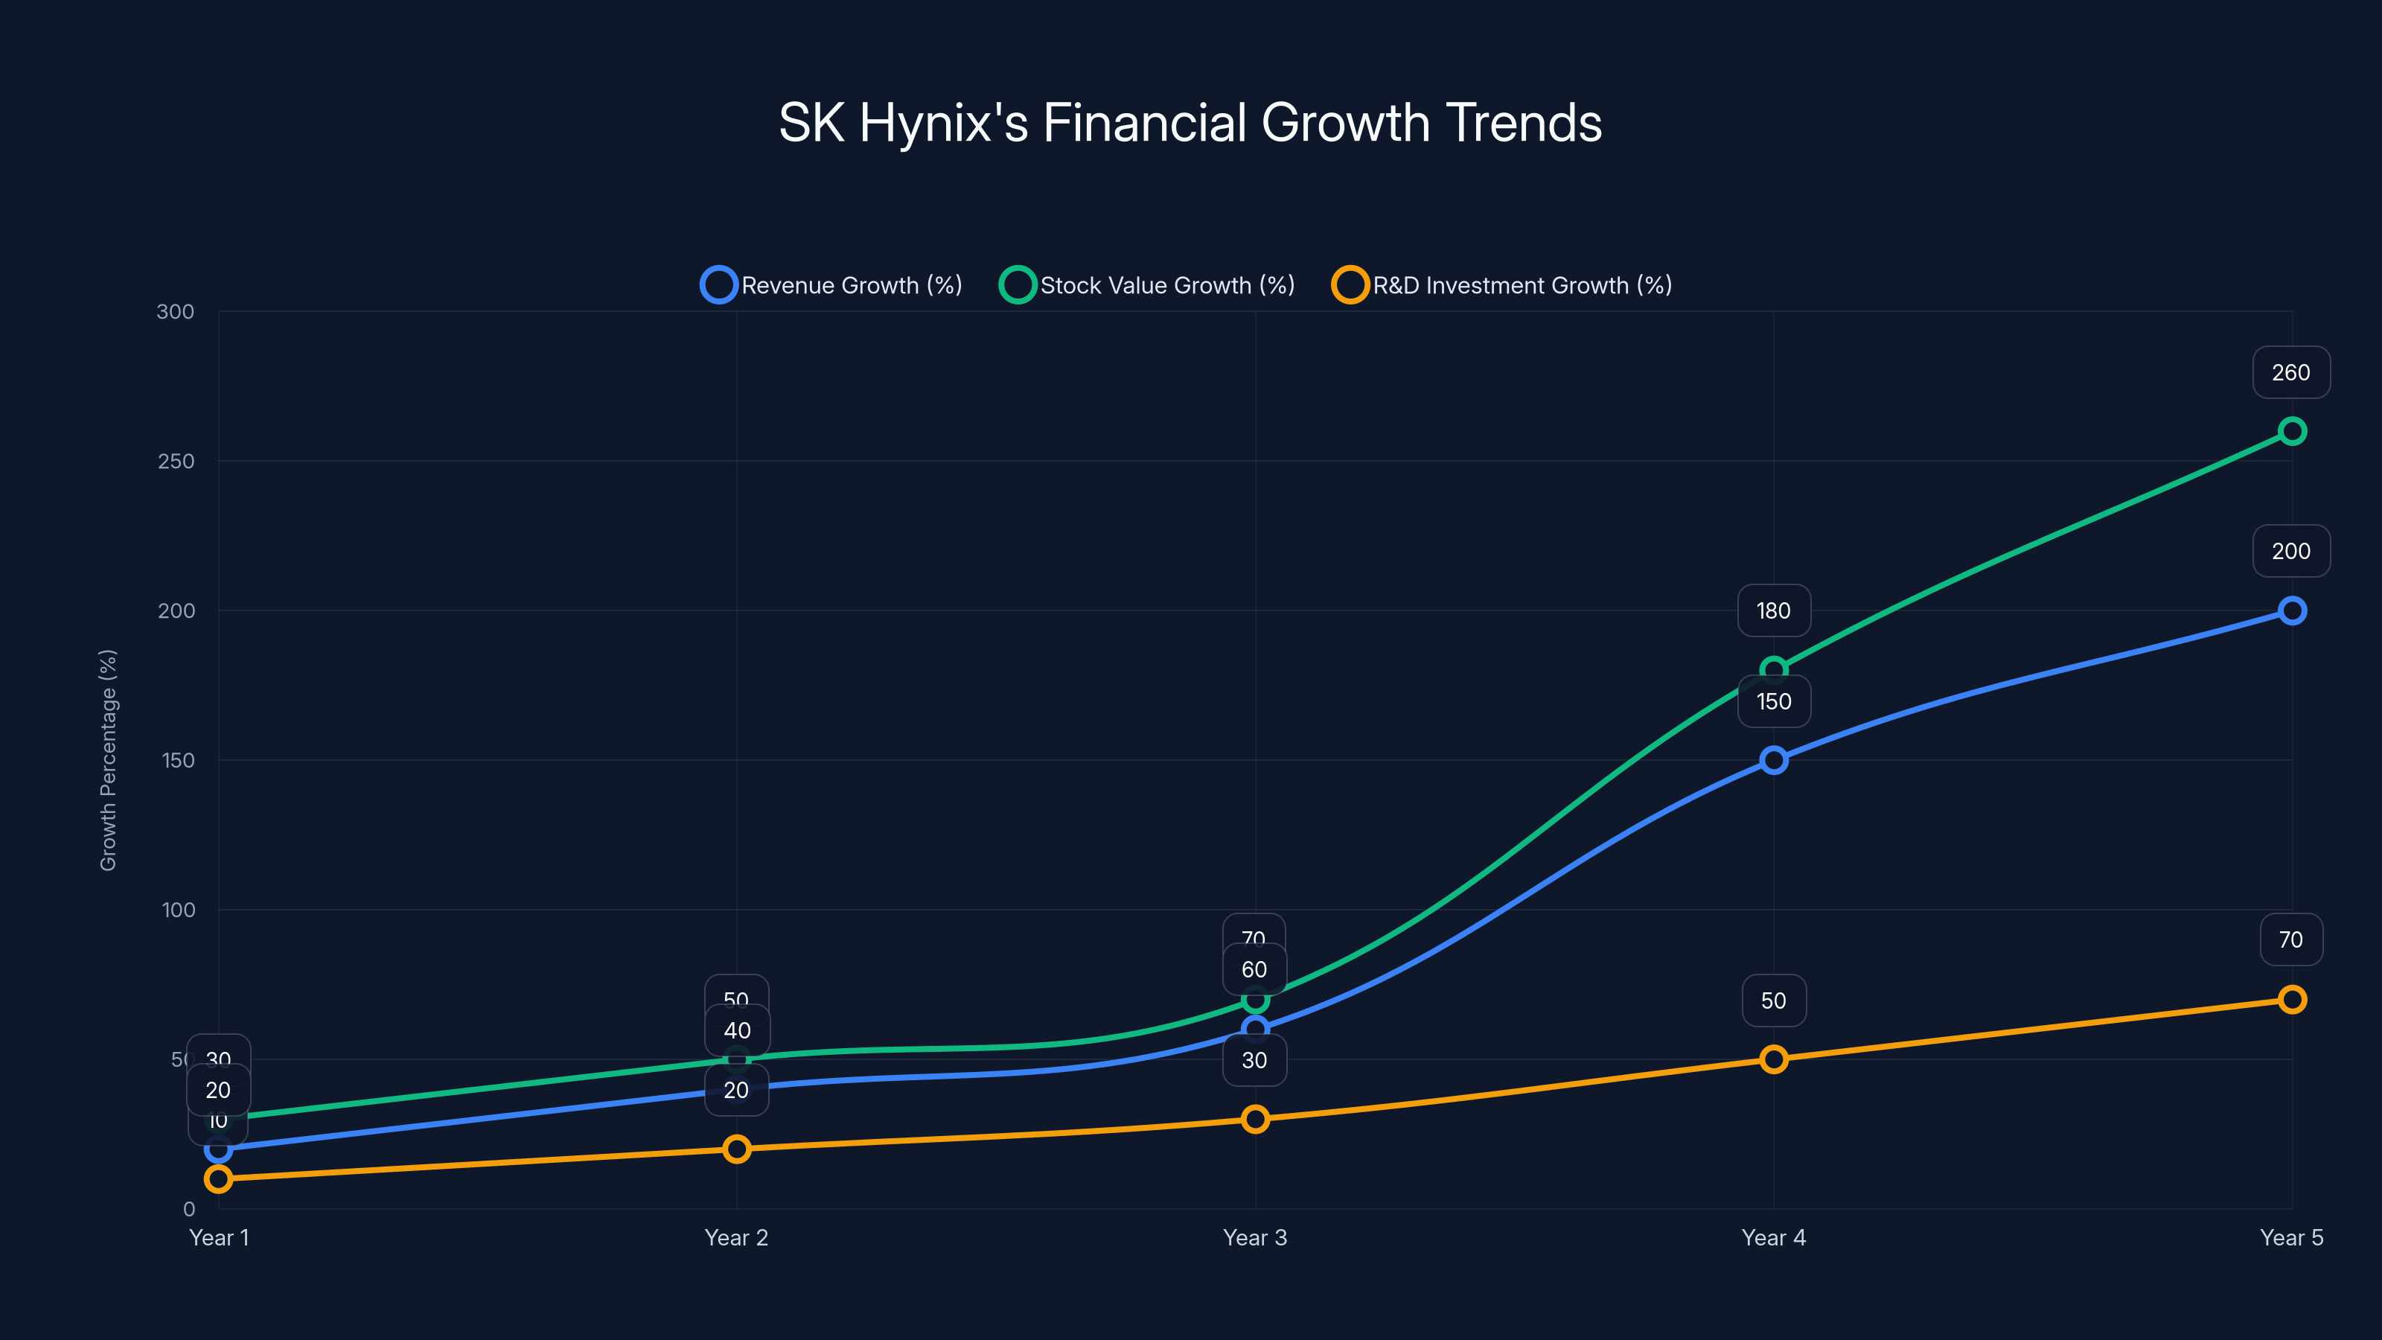Screen dimensions: 2382x1340
Task: Click the 100 y-axis tick label
Action: [179, 910]
